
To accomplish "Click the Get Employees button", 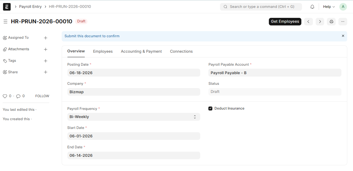I will pyautogui.click(x=285, y=21).
